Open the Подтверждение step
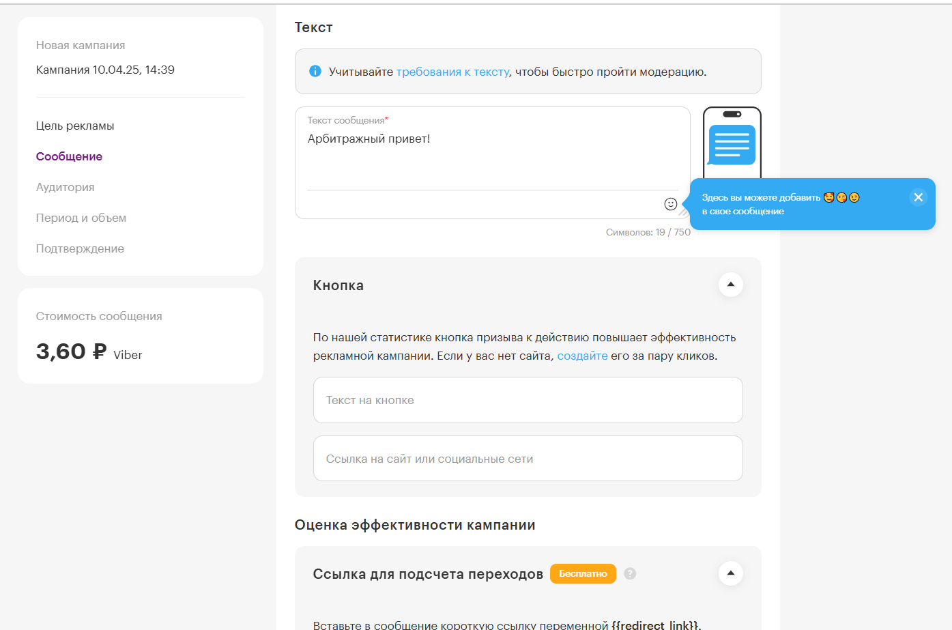This screenshot has width=952, height=630. [80, 248]
